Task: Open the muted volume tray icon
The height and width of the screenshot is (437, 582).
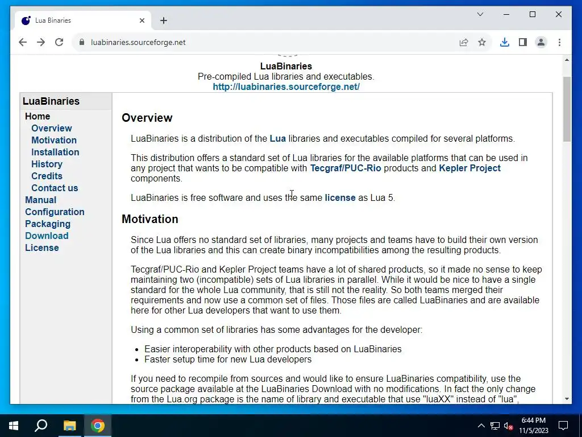Action: point(508,426)
